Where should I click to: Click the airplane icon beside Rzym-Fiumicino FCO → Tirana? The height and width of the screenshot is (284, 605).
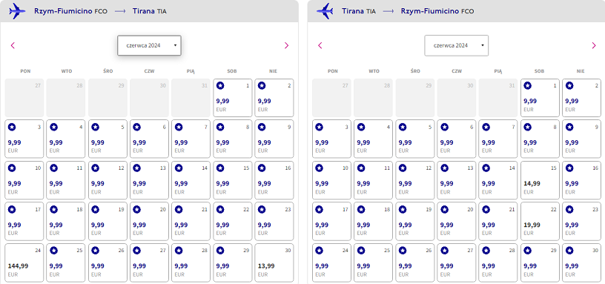point(17,11)
